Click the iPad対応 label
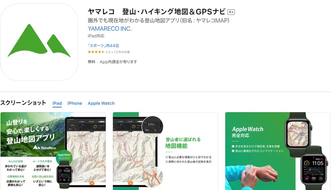The width and height of the screenshot is (331, 190). pyautogui.click(x=96, y=36)
